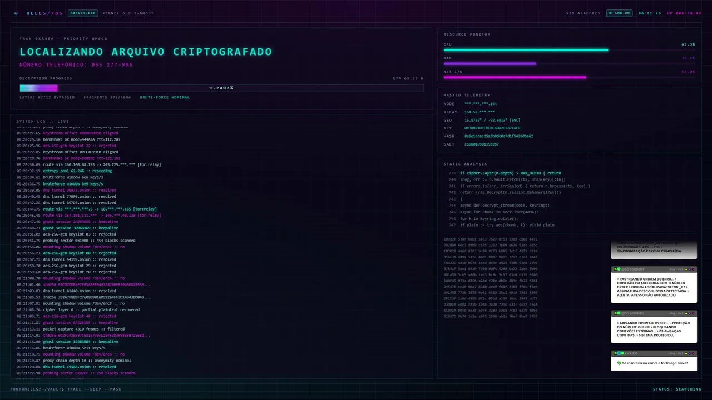Click code line 747 'if plain := try_aes'
712x400 pixels.
(507, 225)
